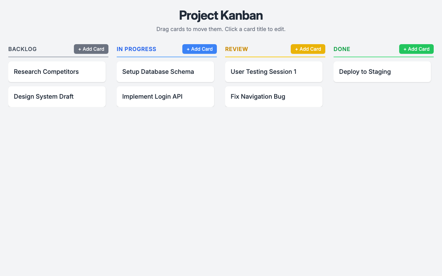The height and width of the screenshot is (276, 442).
Task: Click Add Card in Backlog column
Action: tap(91, 49)
